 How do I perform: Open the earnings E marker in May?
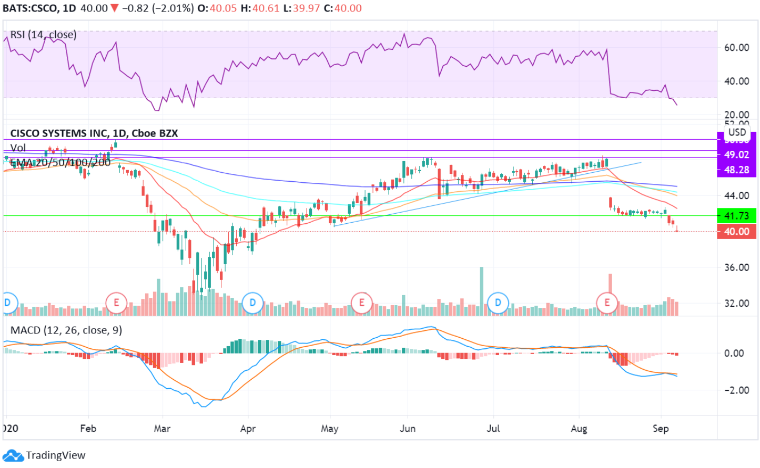coord(361,303)
